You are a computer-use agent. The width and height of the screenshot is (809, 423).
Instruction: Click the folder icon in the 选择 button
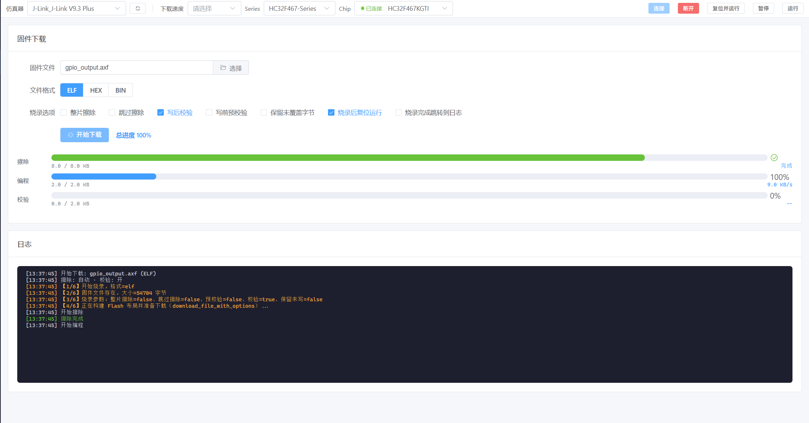coord(223,68)
